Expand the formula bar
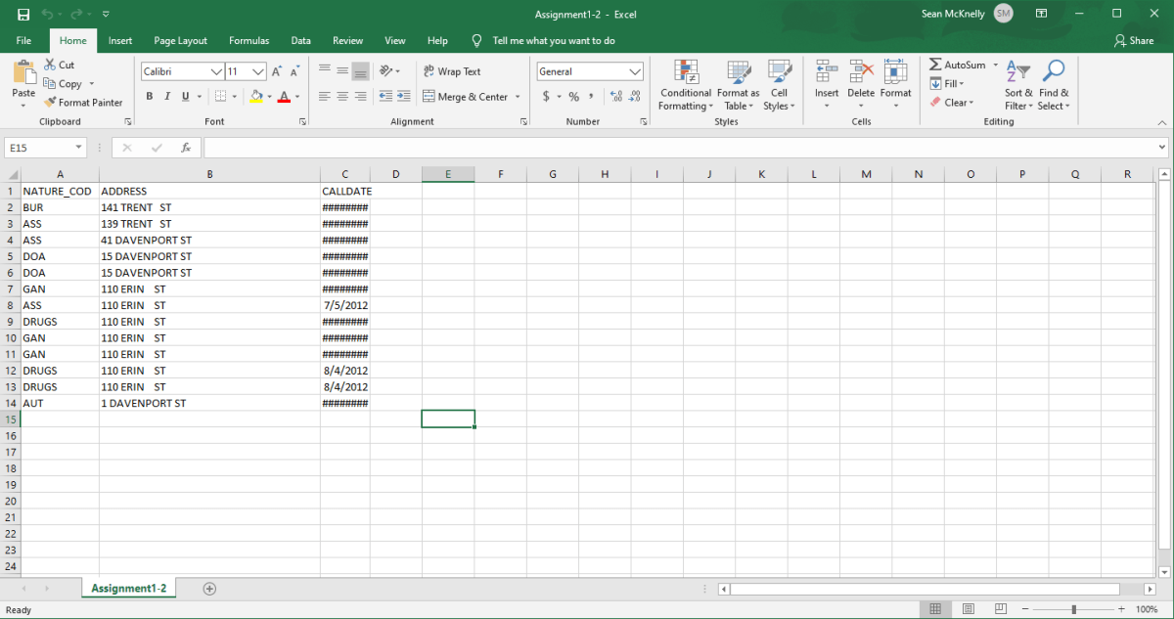 1162,148
